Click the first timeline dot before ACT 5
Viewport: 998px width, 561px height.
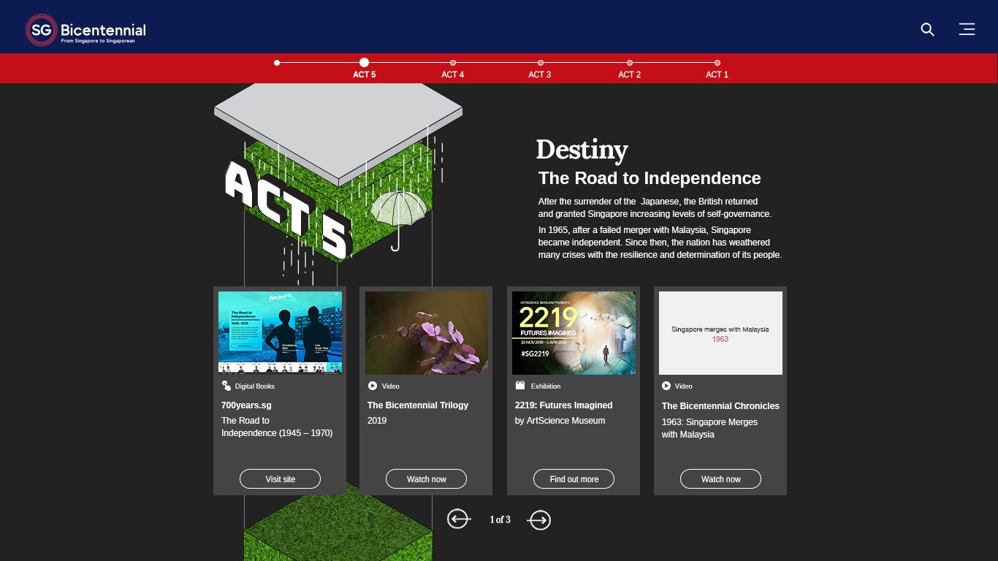[x=277, y=63]
